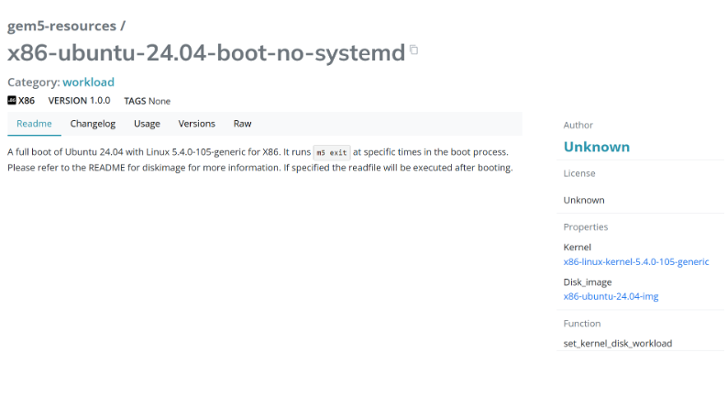
Task: Click the Unknown license value
Action: coord(584,200)
